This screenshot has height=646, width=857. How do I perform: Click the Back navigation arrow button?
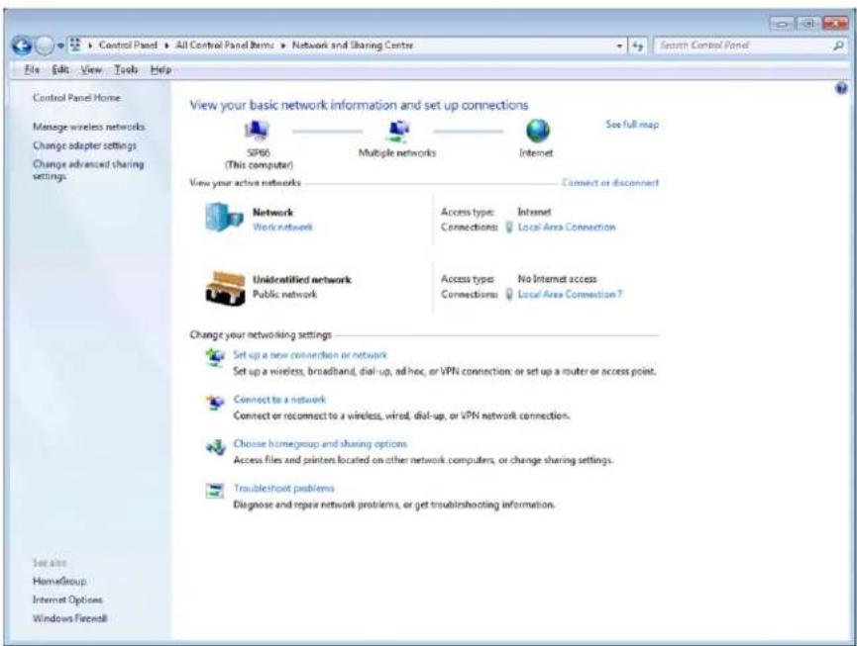tap(22, 46)
